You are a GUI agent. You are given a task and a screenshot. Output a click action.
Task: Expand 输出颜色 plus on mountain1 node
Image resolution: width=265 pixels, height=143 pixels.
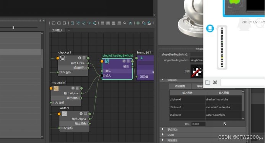[x=79, y=98]
